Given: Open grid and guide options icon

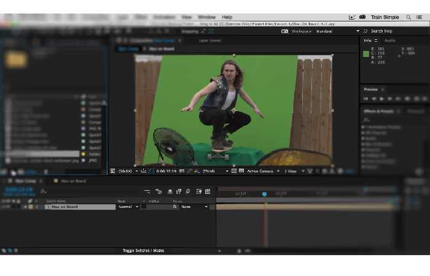Looking at the screenshot, I should (143, 171).
